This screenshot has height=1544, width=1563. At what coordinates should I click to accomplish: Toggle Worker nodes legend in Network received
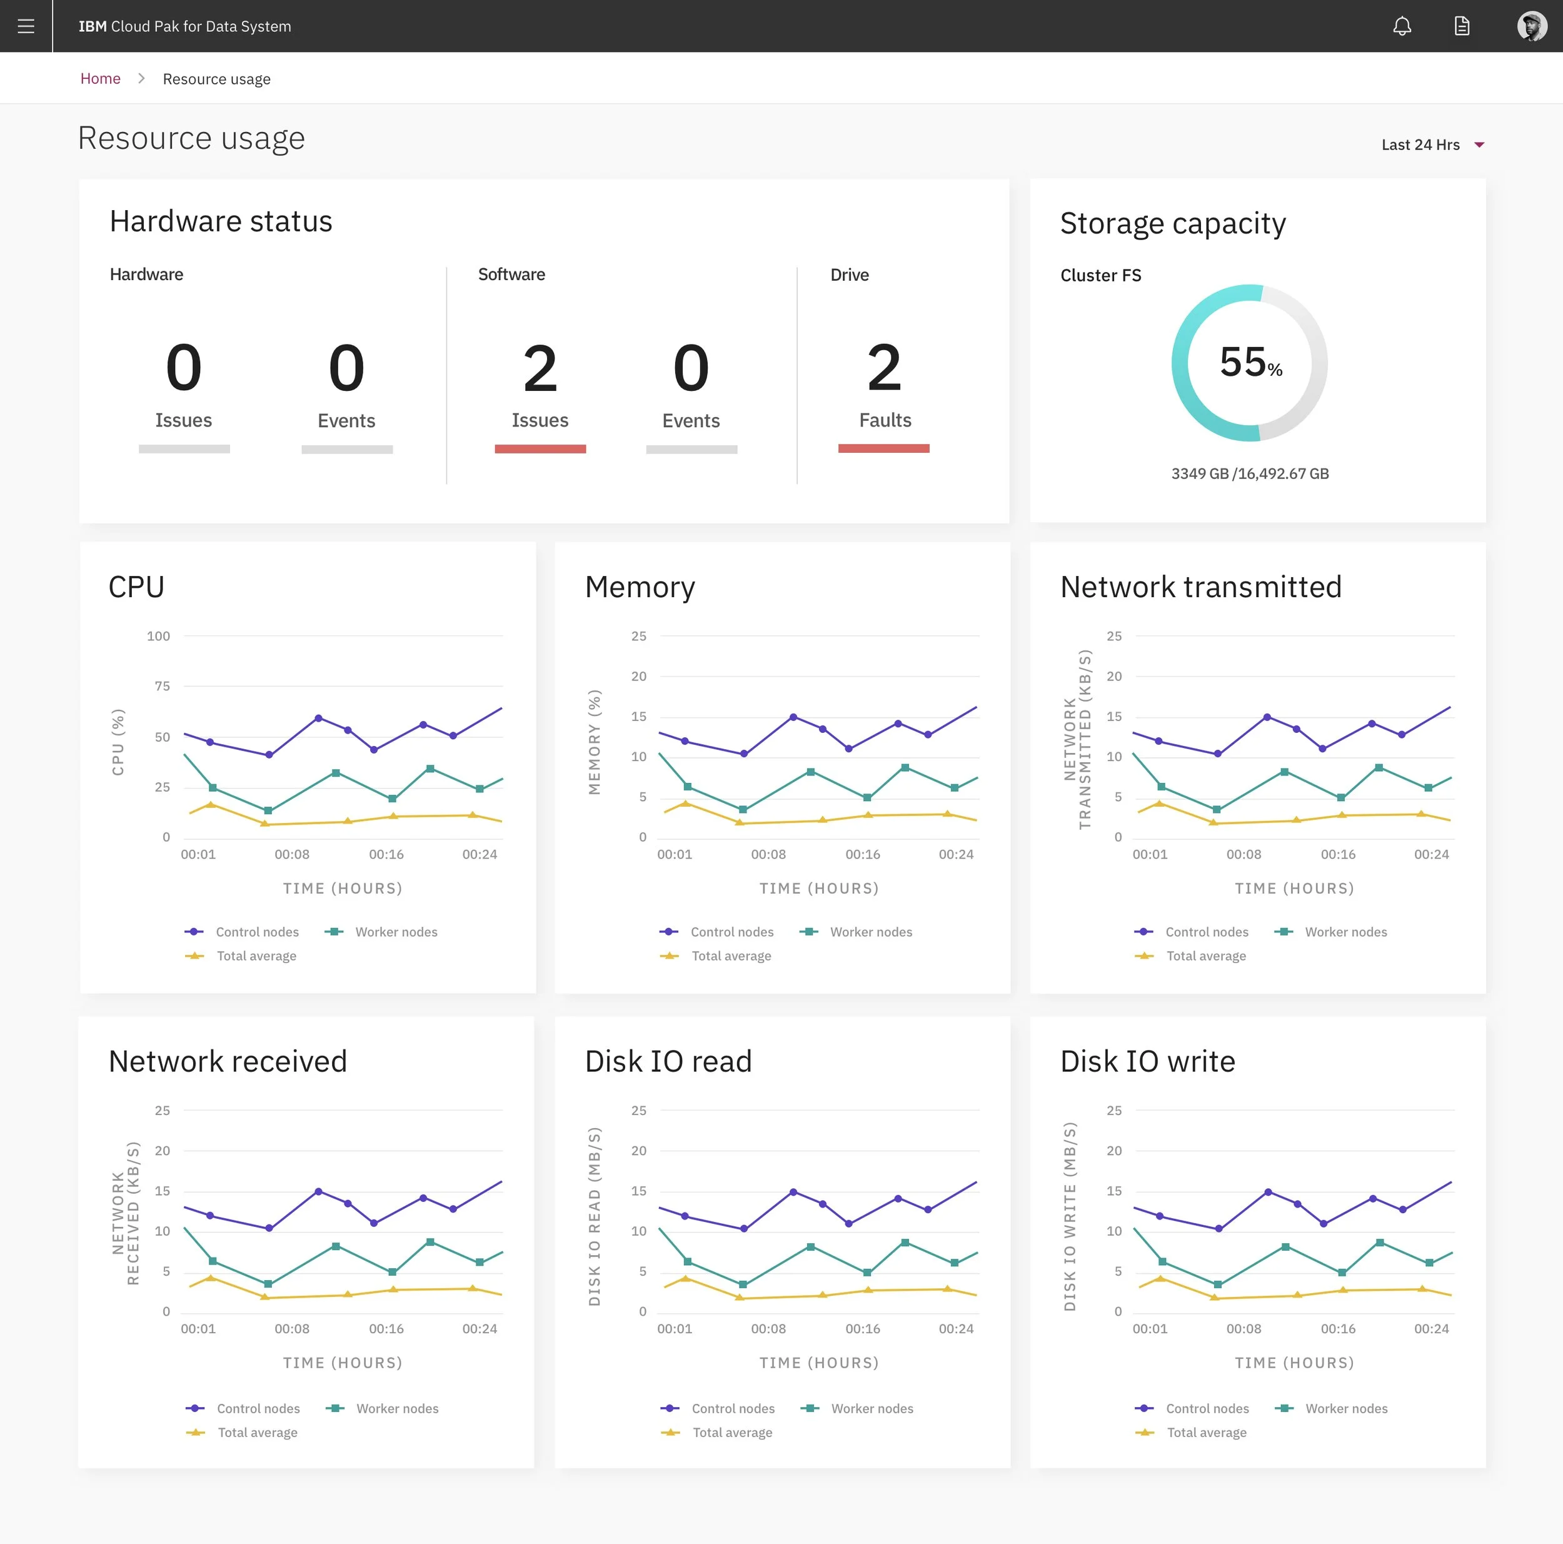[396, 1408]
